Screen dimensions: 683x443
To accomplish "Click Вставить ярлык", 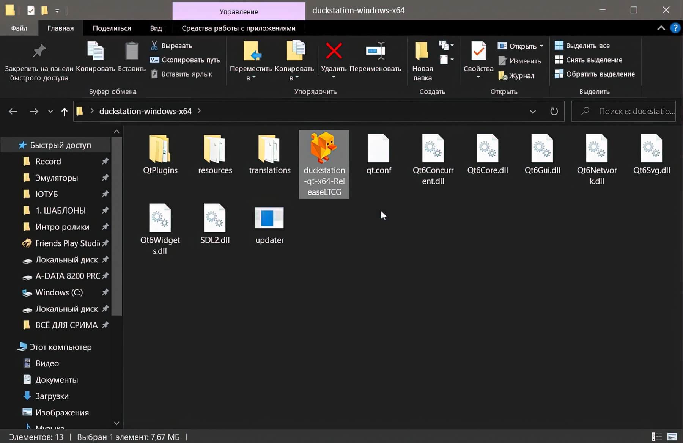I will pyautogui.click(x=181, y=74).
